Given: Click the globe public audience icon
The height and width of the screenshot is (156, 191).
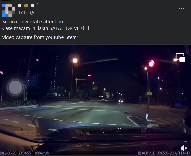Looking at the screenshot, I should pos(32,12).
